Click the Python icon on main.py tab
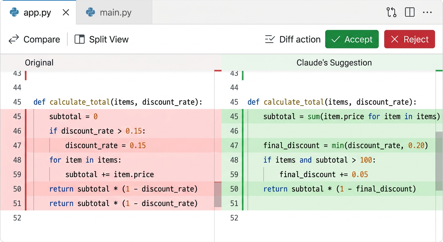Screen dimensions: 443x242 90,13
